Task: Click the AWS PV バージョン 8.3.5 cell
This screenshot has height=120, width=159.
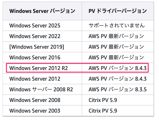Action: (117, 89)
